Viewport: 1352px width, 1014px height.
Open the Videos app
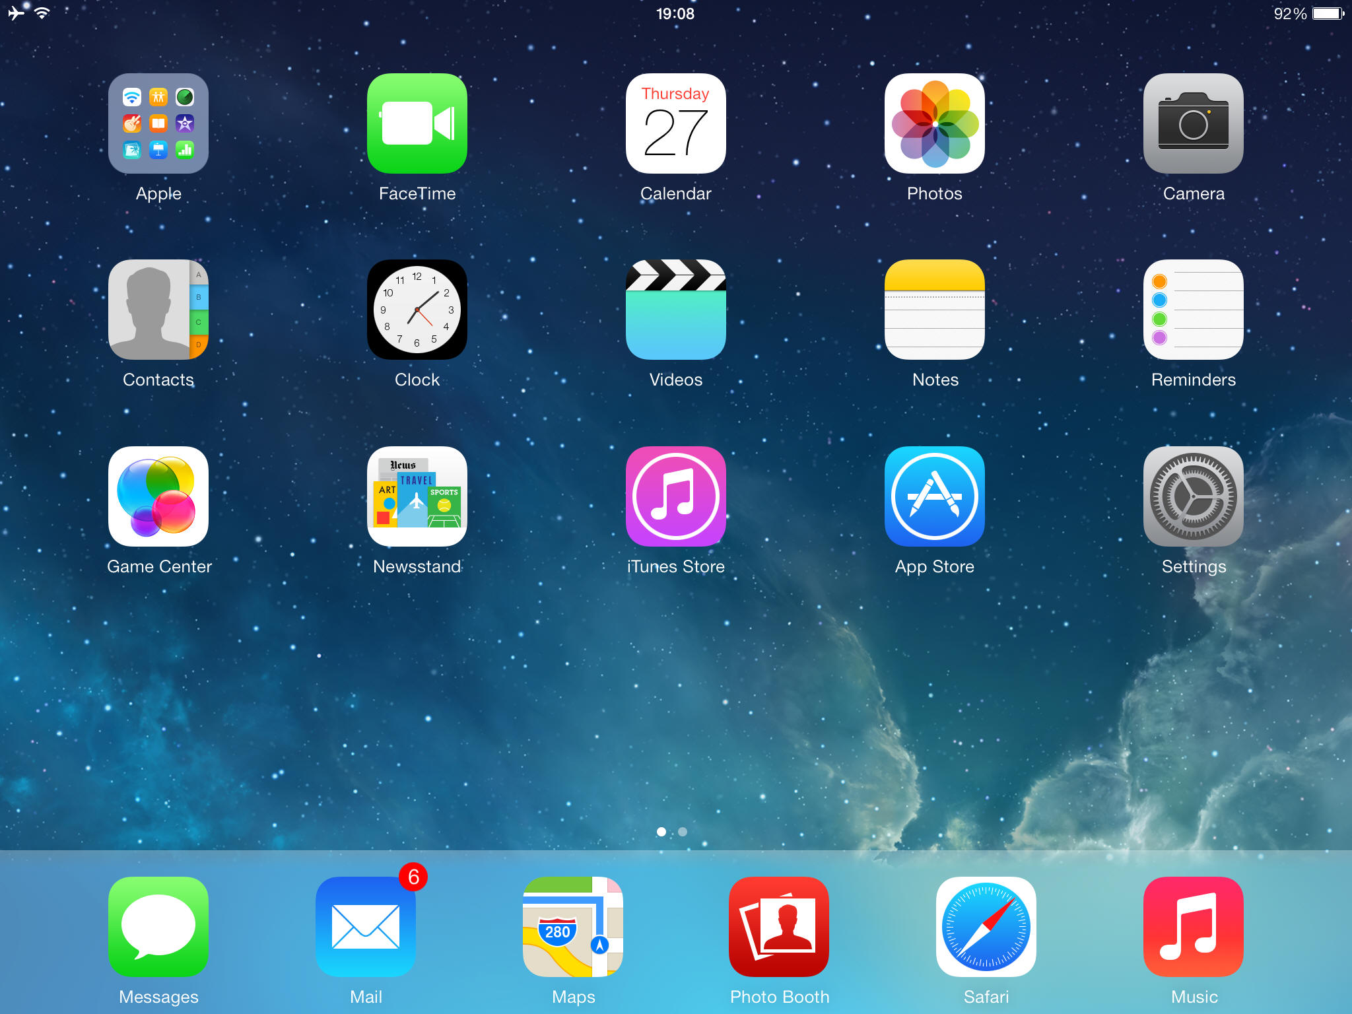click(x=675, y=310)
